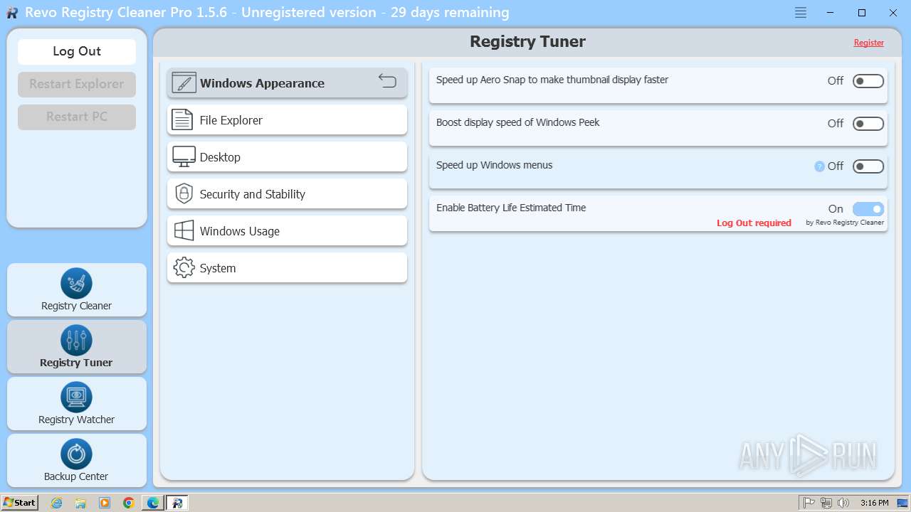Launch Microsoft Edge from the taskbar
The height and width of the screenshot is (512, 911).
[x=153, y=503]
